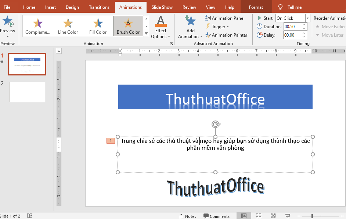This screenshot has width=346, height=219.
Task: Select slide 2 thumbnail
Action: click(x=27, y=92)
